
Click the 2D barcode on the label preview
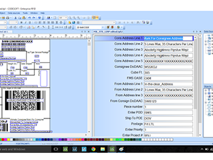tap(25, 100)
